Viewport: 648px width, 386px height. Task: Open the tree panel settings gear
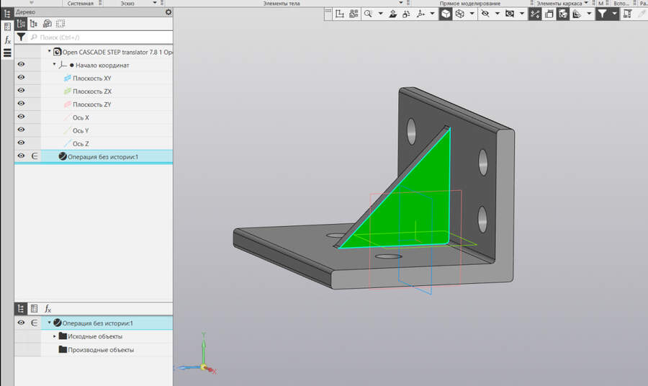click(168, 12)
